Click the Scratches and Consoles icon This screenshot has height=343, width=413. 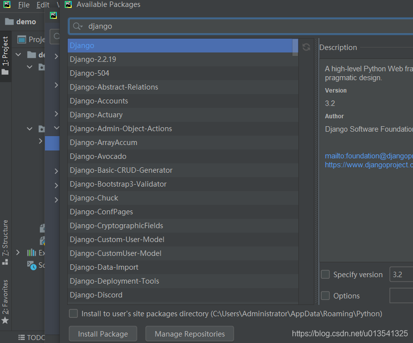pyautogui.click(x=32, y=265)
